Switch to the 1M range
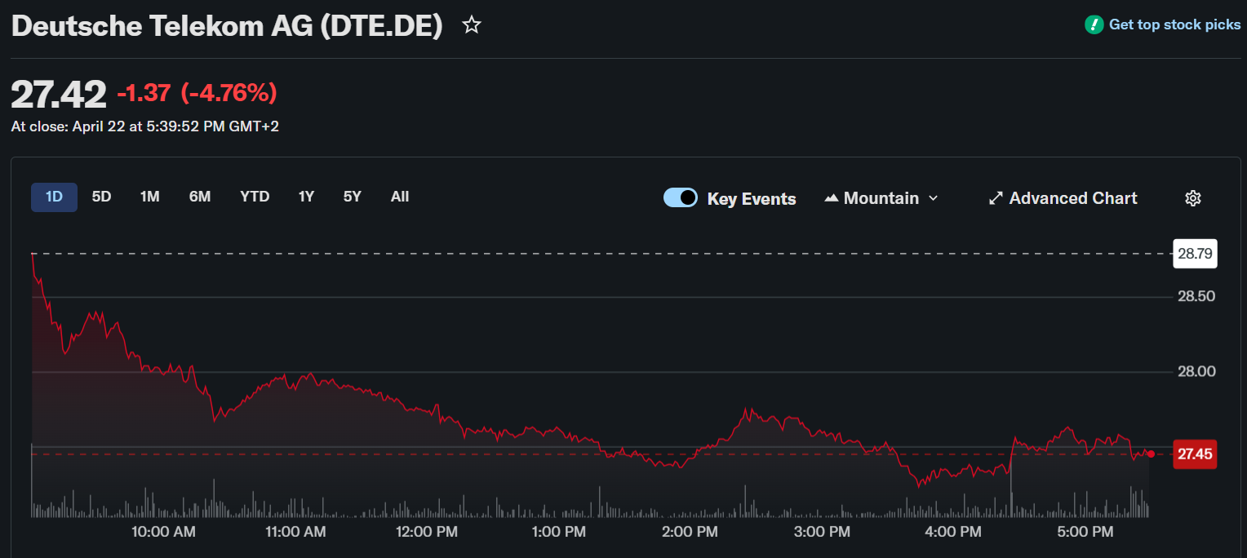Viewport: 1247px width, 558px height. [x=149, y=197]
